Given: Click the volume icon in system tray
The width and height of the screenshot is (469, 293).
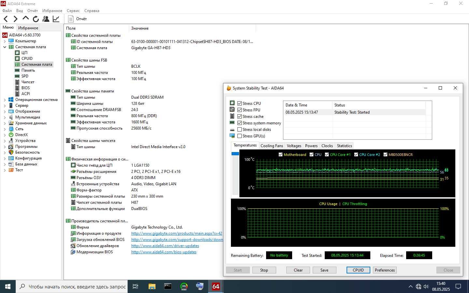Looking at the screenshot, I should coord(426,286).
